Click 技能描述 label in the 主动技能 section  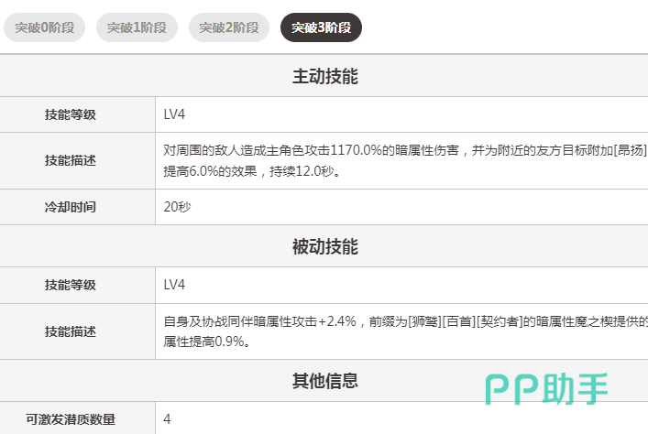pyautogui.click(x=71, y=160)
